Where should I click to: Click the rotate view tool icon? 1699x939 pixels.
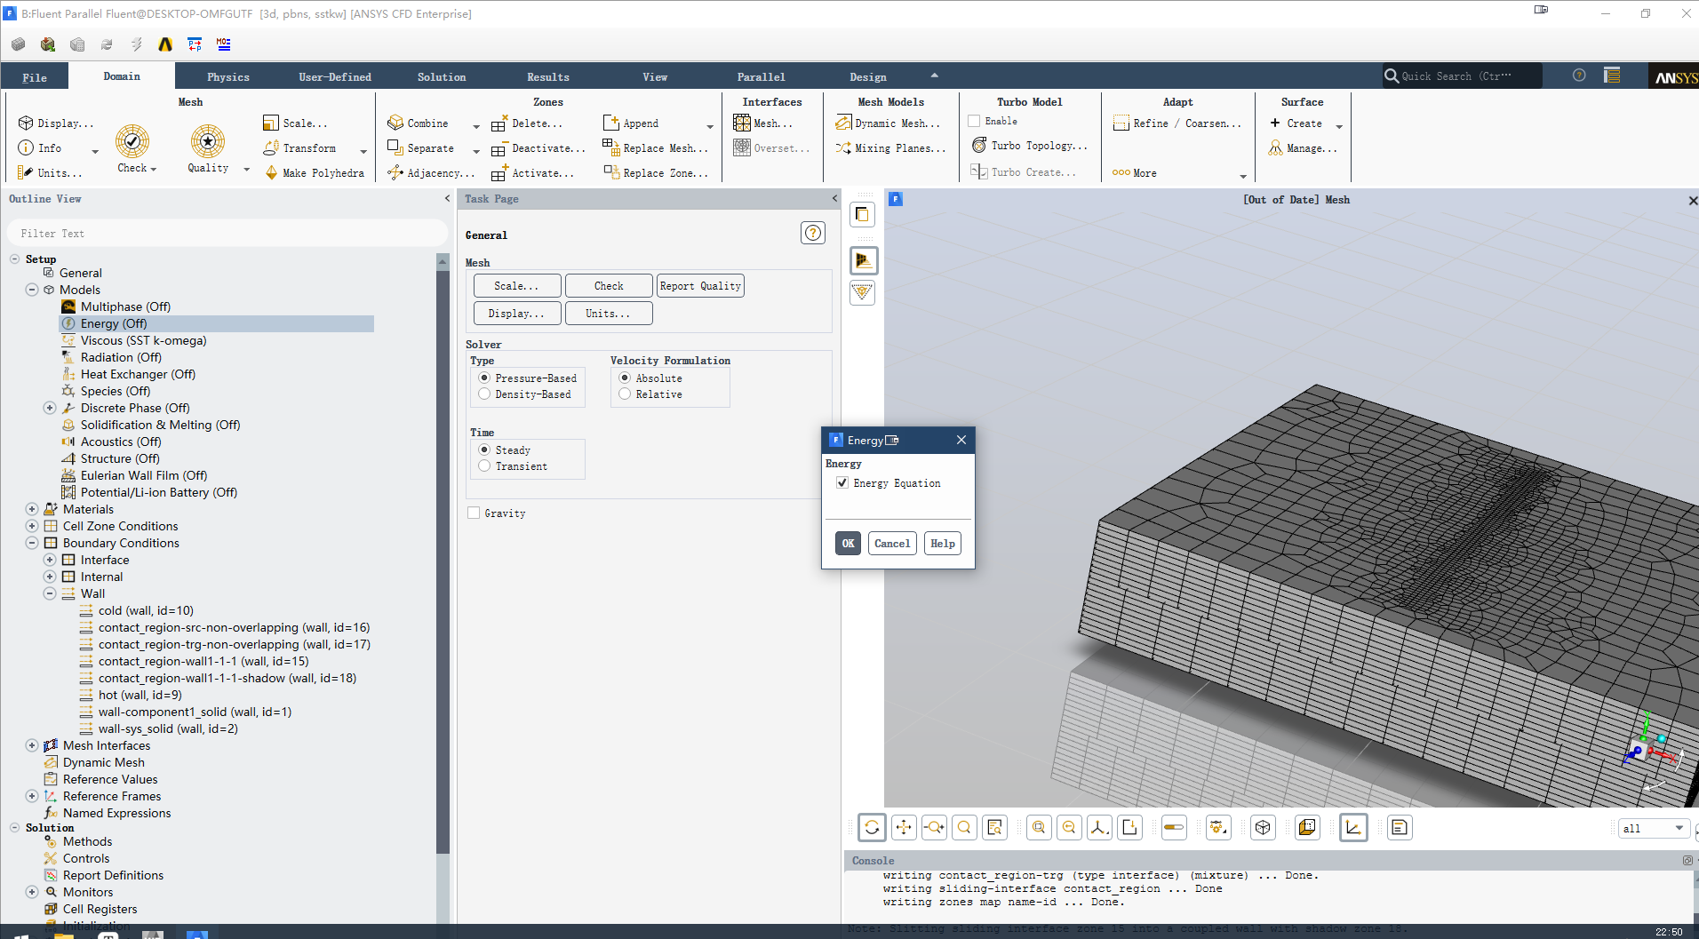click(872, 828)
